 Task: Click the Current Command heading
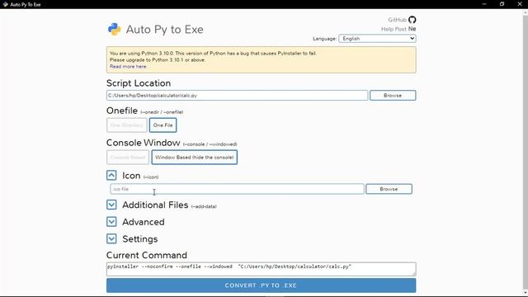tap(147, 255)
